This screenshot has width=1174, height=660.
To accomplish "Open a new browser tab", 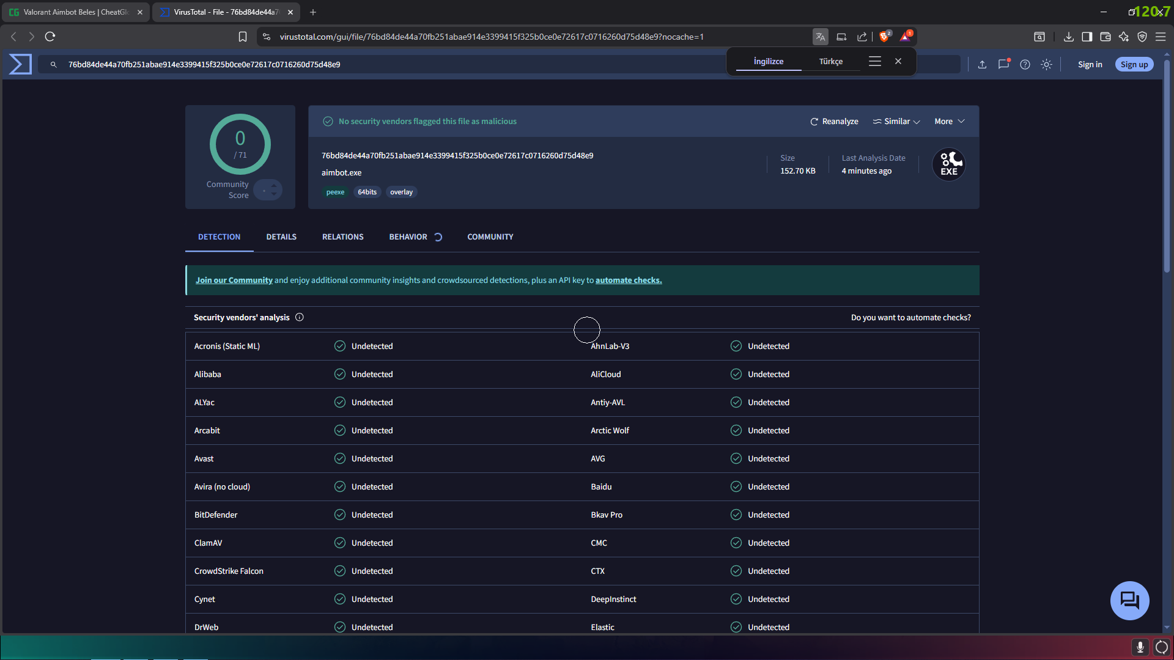I will [313, 12].
